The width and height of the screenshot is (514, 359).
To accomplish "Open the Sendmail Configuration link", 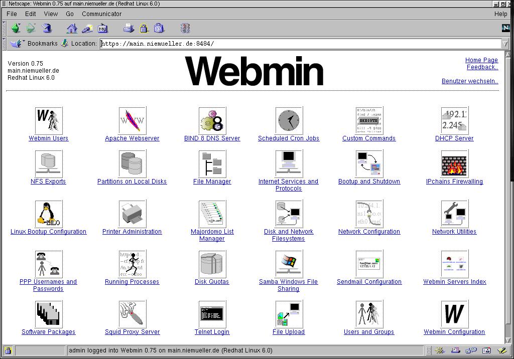I will tap(369, 281).
